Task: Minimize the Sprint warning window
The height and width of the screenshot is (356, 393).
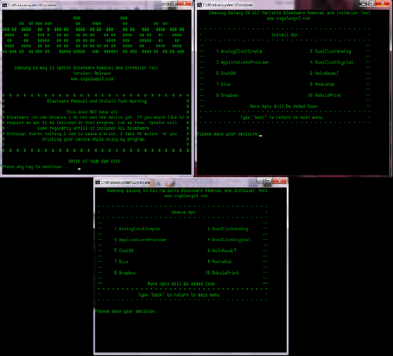Action: [x=165, y=4]
